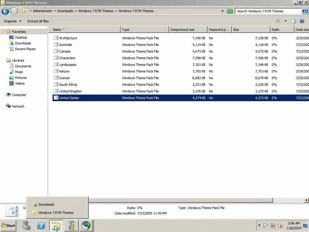Select Computer in the navigation pane
Viewport: 309px width, 232px height.
pyautogui.click(x=19, y=95)
